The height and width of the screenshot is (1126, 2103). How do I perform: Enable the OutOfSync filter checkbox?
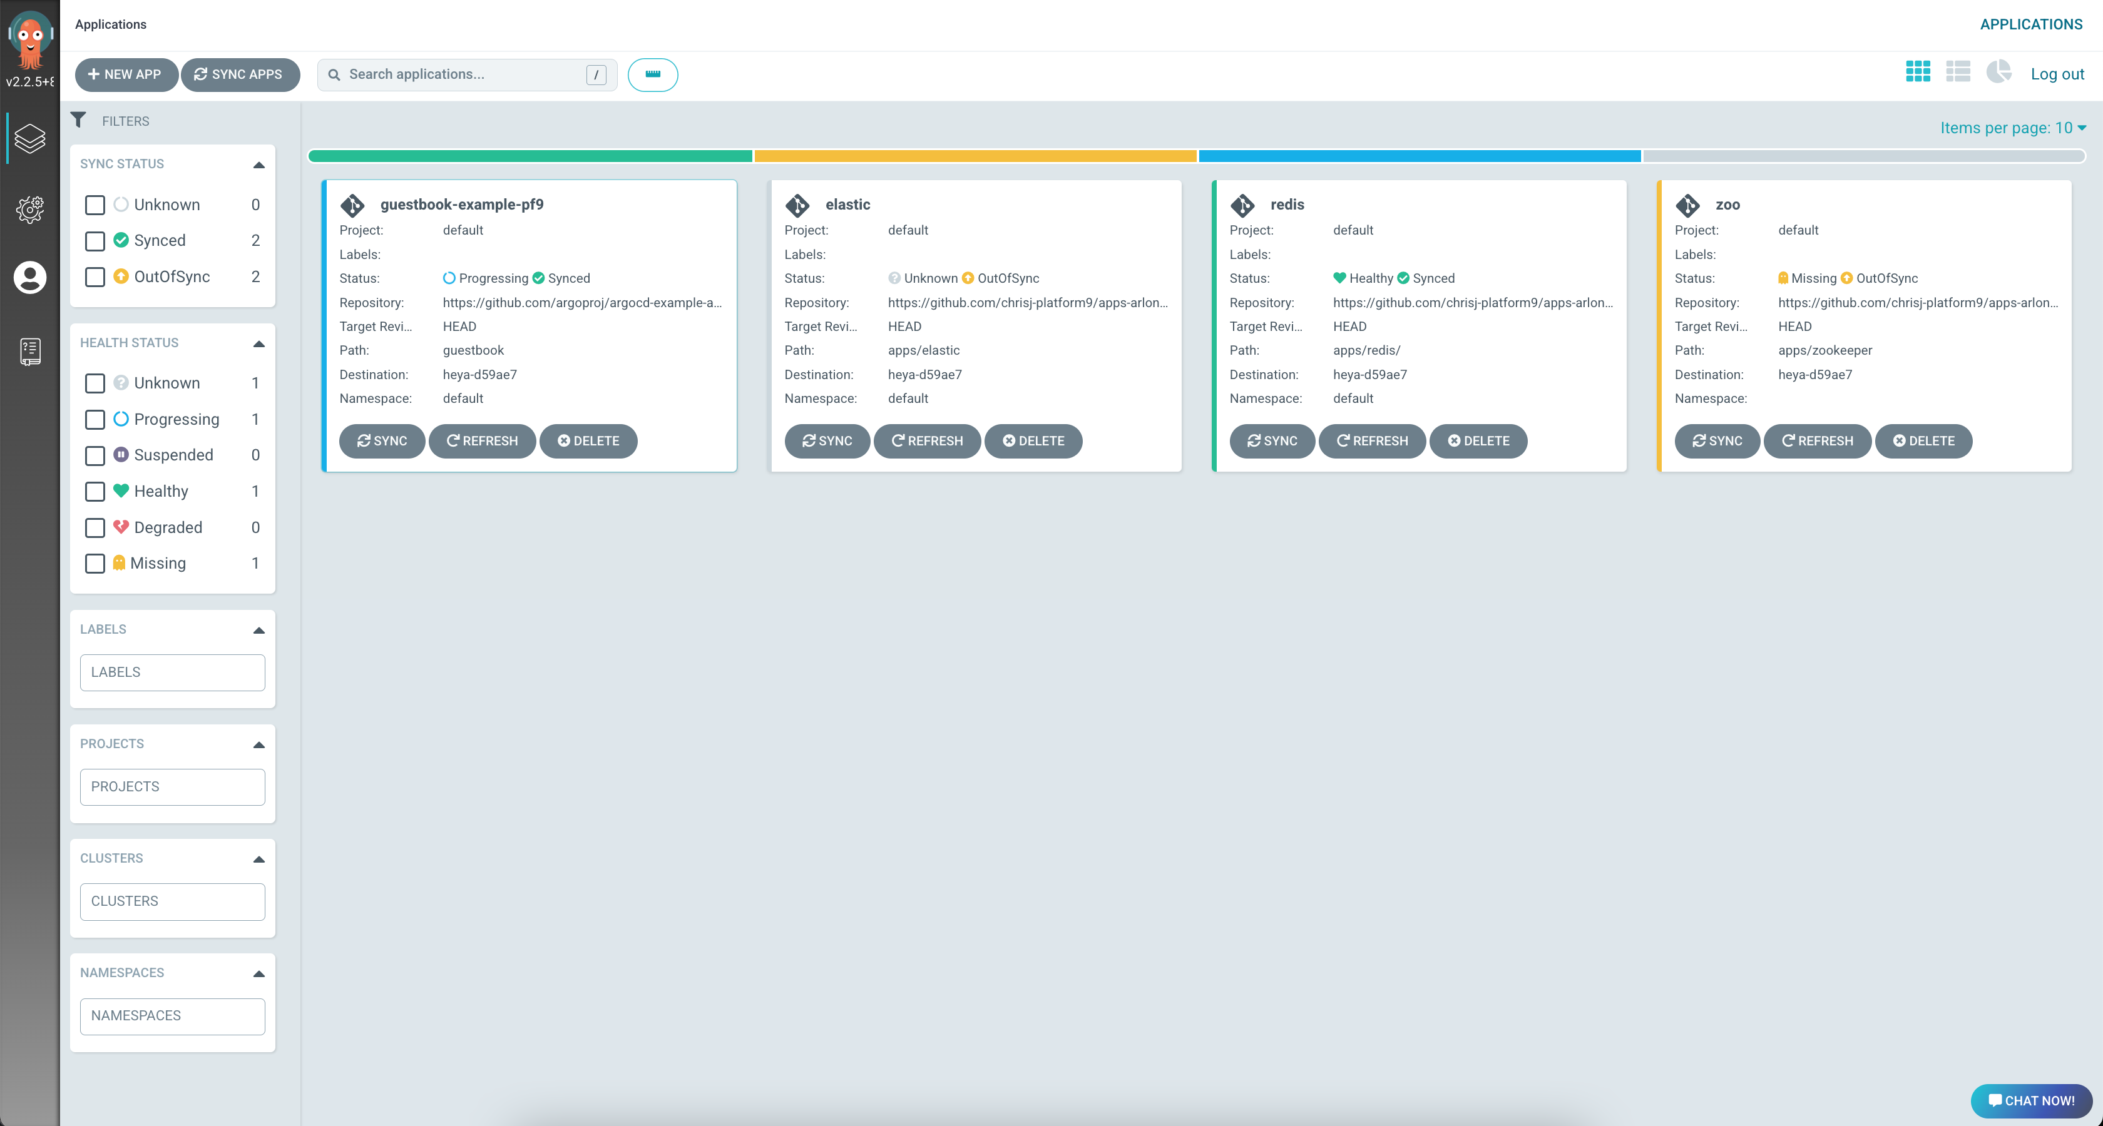(95, 276)
